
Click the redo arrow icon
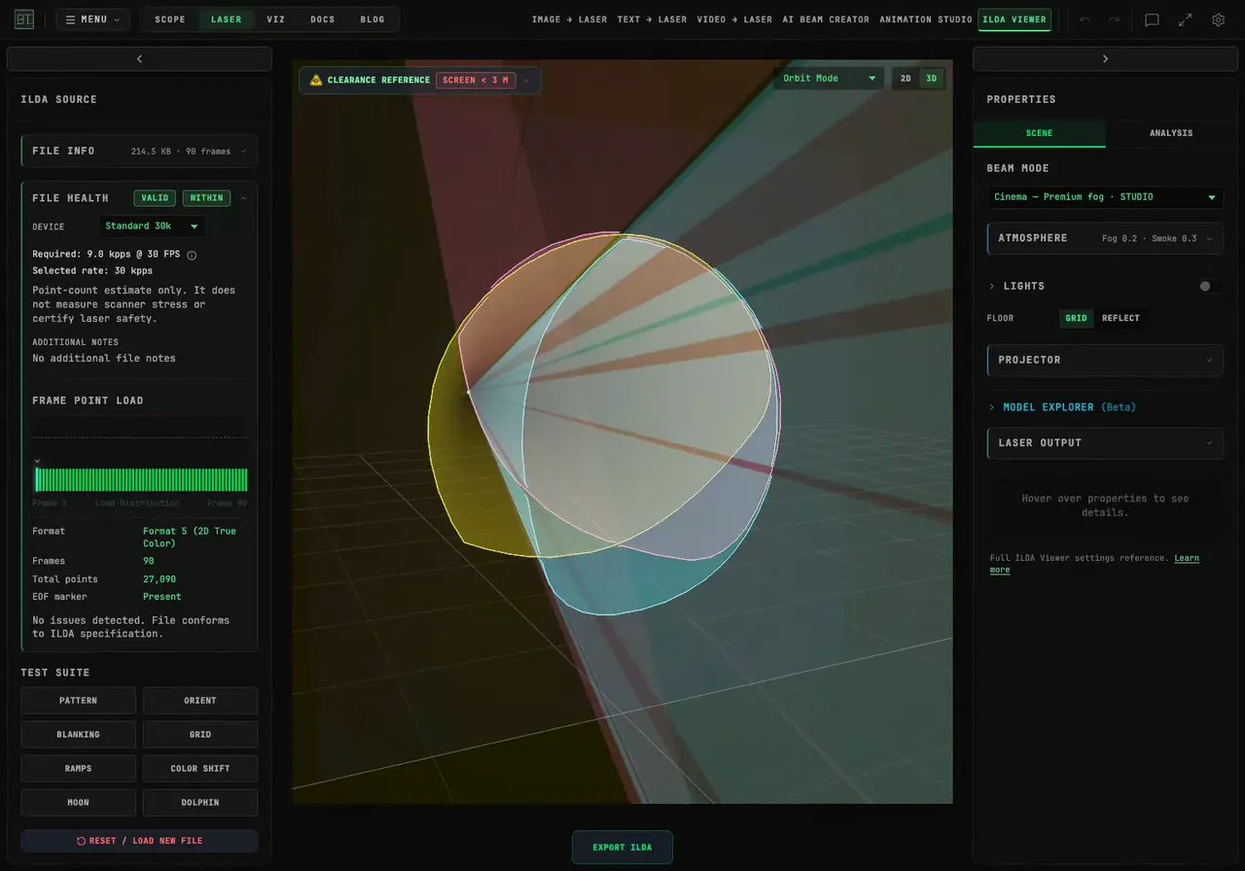[x=1115, y=19]
